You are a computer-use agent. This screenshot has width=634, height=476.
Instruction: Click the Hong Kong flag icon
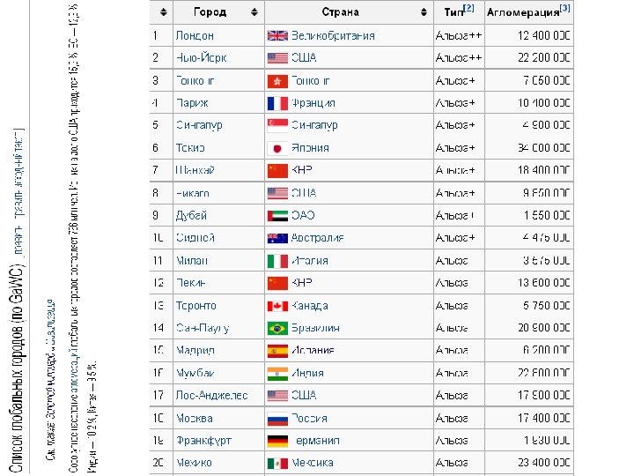277,80
